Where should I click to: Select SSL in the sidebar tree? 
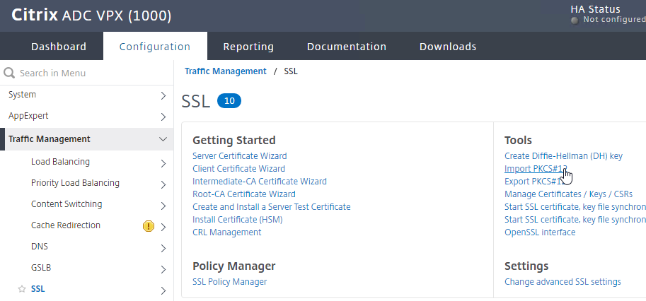[x=38, y=289]
